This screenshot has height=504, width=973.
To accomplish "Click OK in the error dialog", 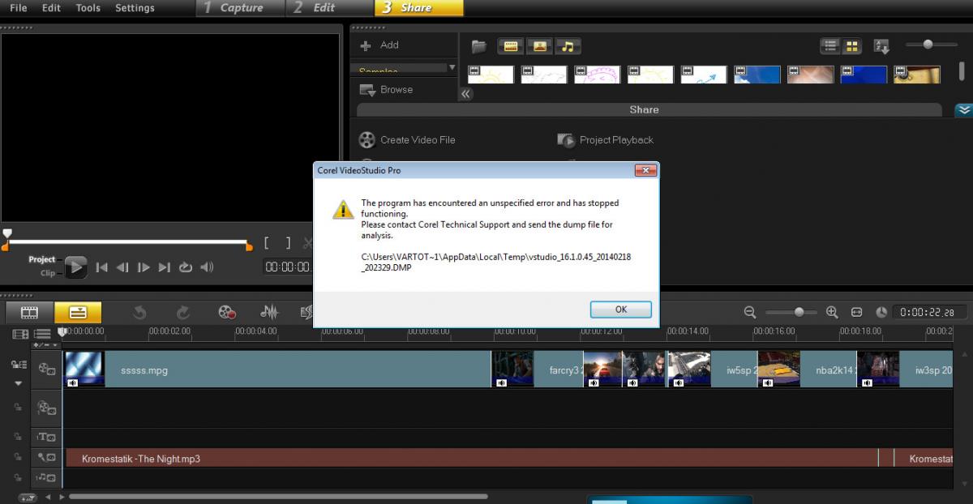I will click(620, 310).
